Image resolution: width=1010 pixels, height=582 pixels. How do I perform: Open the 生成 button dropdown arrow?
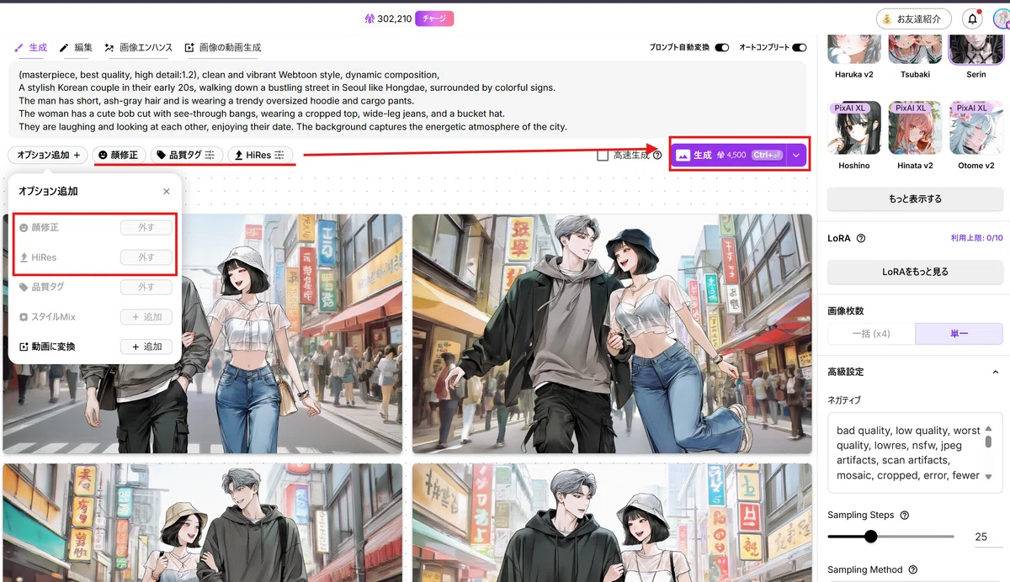[x=796, y=155]
